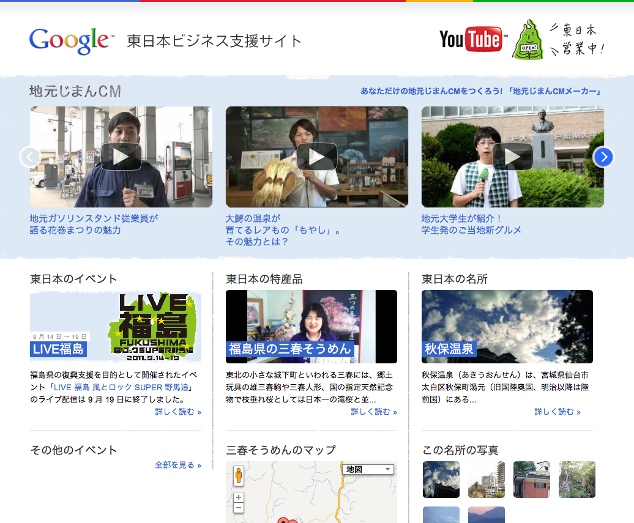Click the LIVE福島 event banner image
This screenshot has height=523, width=634.
(116, 326)
